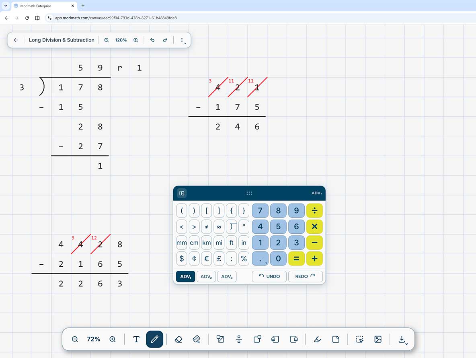Insert the superscript box tool
This screenshot has width=476, height=358.
click(257, 339)
